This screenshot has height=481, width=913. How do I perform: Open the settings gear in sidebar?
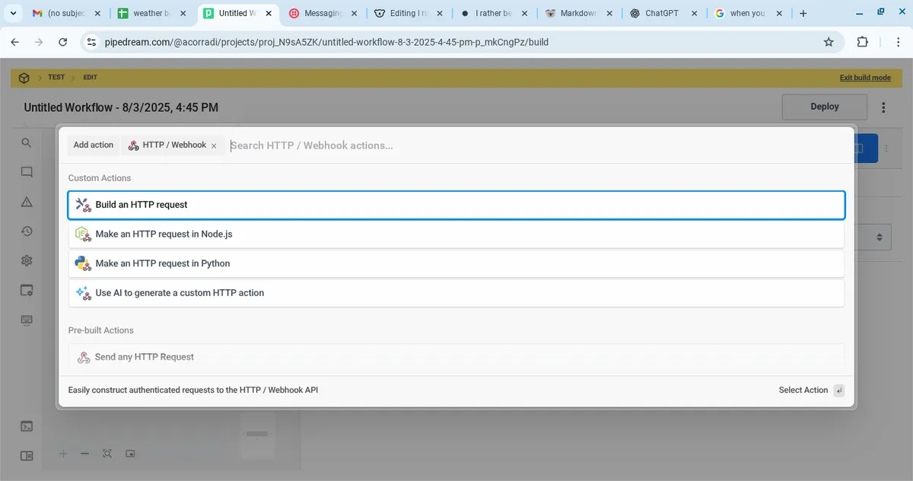[x=27, y=260]
